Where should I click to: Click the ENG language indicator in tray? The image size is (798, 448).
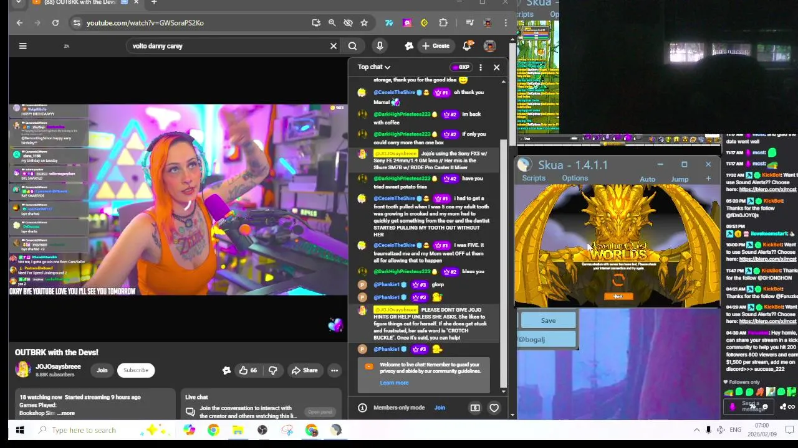(x=736, y=430)
